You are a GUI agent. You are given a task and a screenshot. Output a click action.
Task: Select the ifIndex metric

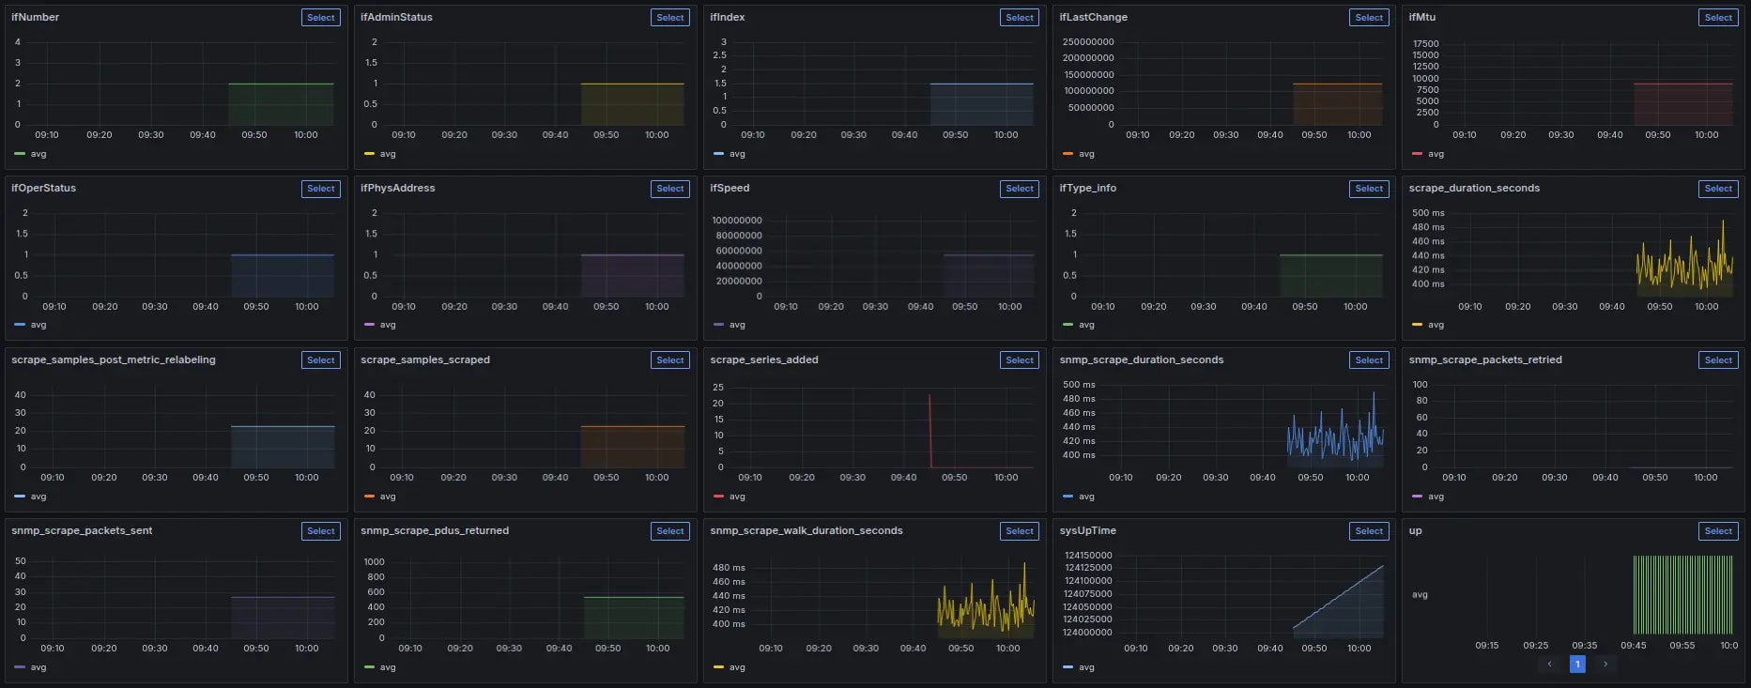[x=1020, y=18]
